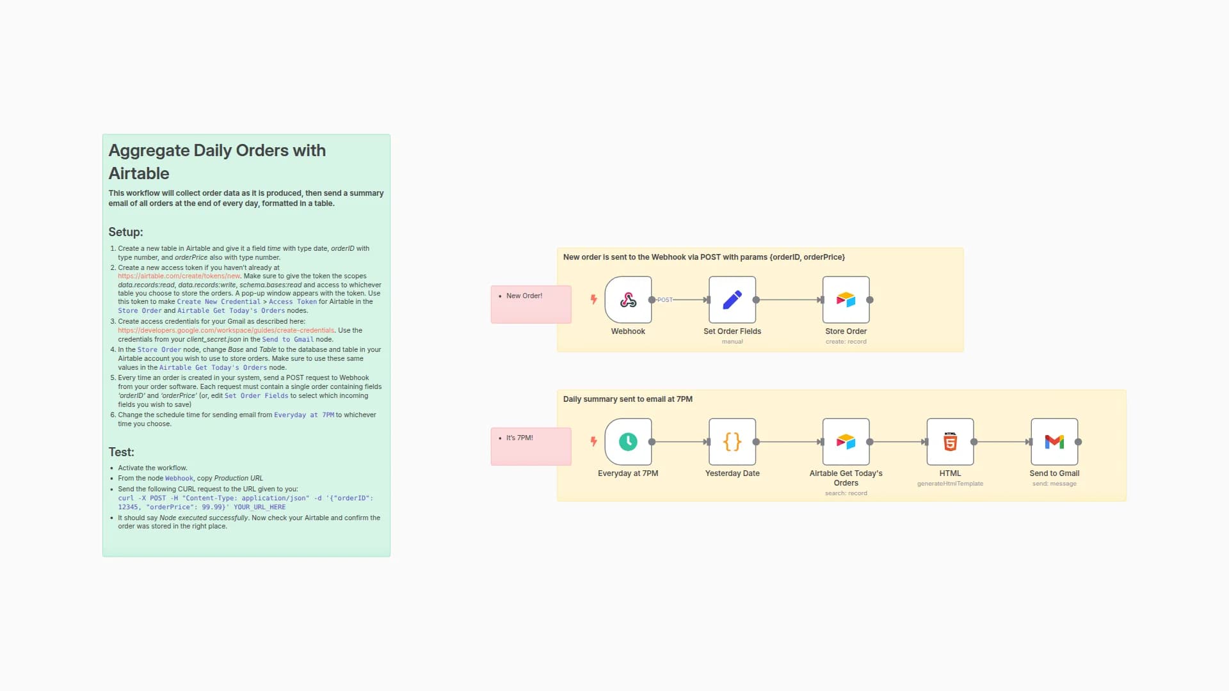Open the Everyday at 7PM schedule node
Viewport: 1229px width, 691px height.
click(x=628, y=441)
